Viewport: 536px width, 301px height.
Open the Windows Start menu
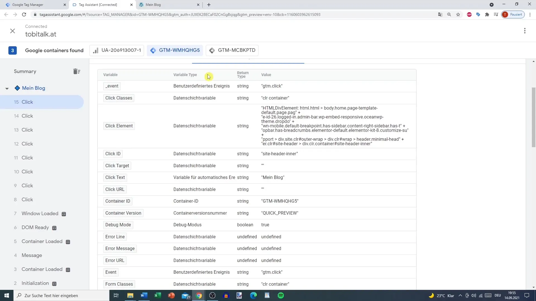point(7,295)
